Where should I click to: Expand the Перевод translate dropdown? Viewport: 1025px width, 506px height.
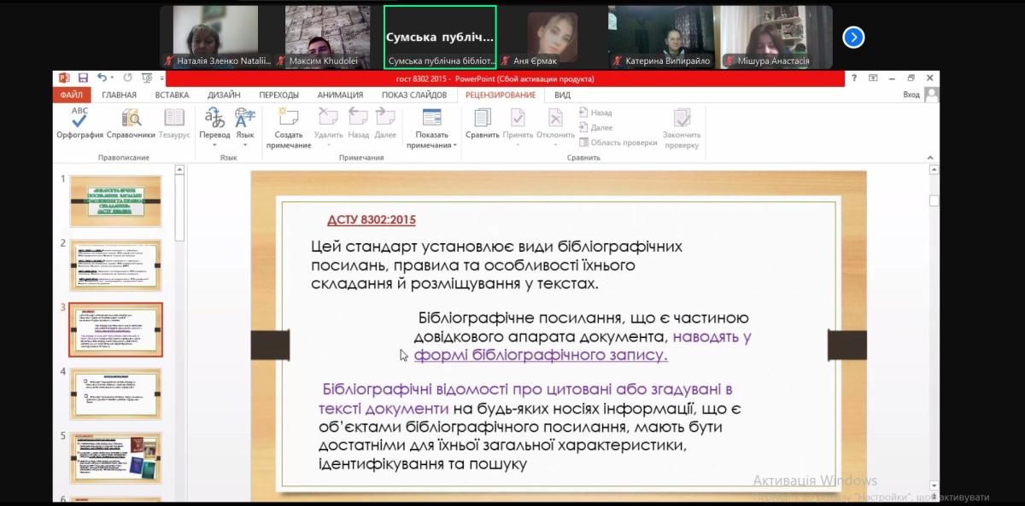point(214,144)
